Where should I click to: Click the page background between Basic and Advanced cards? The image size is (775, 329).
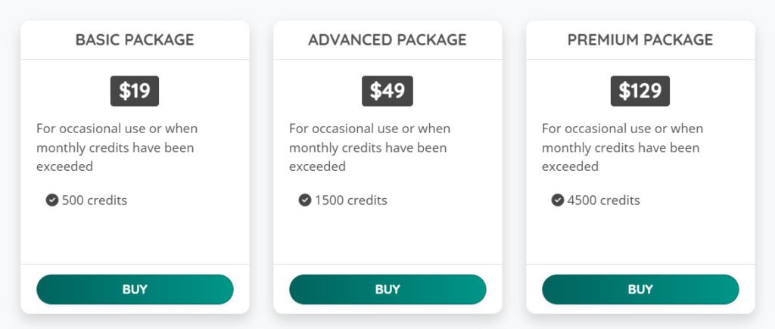tap(261, 166)
